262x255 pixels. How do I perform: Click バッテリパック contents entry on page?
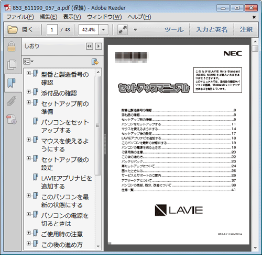click(179, 161)
